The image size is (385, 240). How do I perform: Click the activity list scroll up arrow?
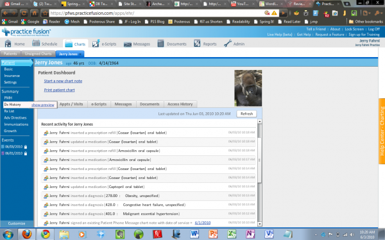[259, 121]
